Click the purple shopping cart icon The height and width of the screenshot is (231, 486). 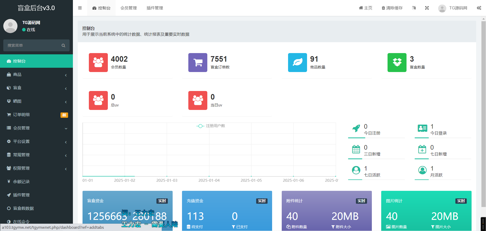click(x=198, y=62)
